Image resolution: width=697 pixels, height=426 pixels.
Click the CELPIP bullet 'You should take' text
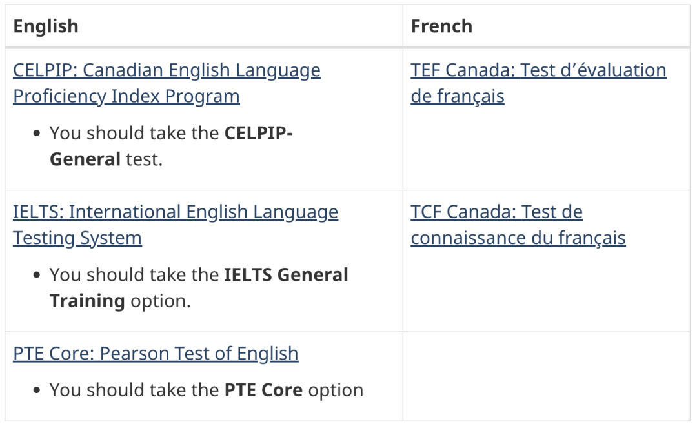coord(136,133)
